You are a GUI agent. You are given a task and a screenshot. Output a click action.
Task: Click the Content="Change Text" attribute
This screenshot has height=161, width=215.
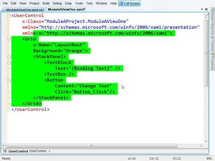pos(83,86)
